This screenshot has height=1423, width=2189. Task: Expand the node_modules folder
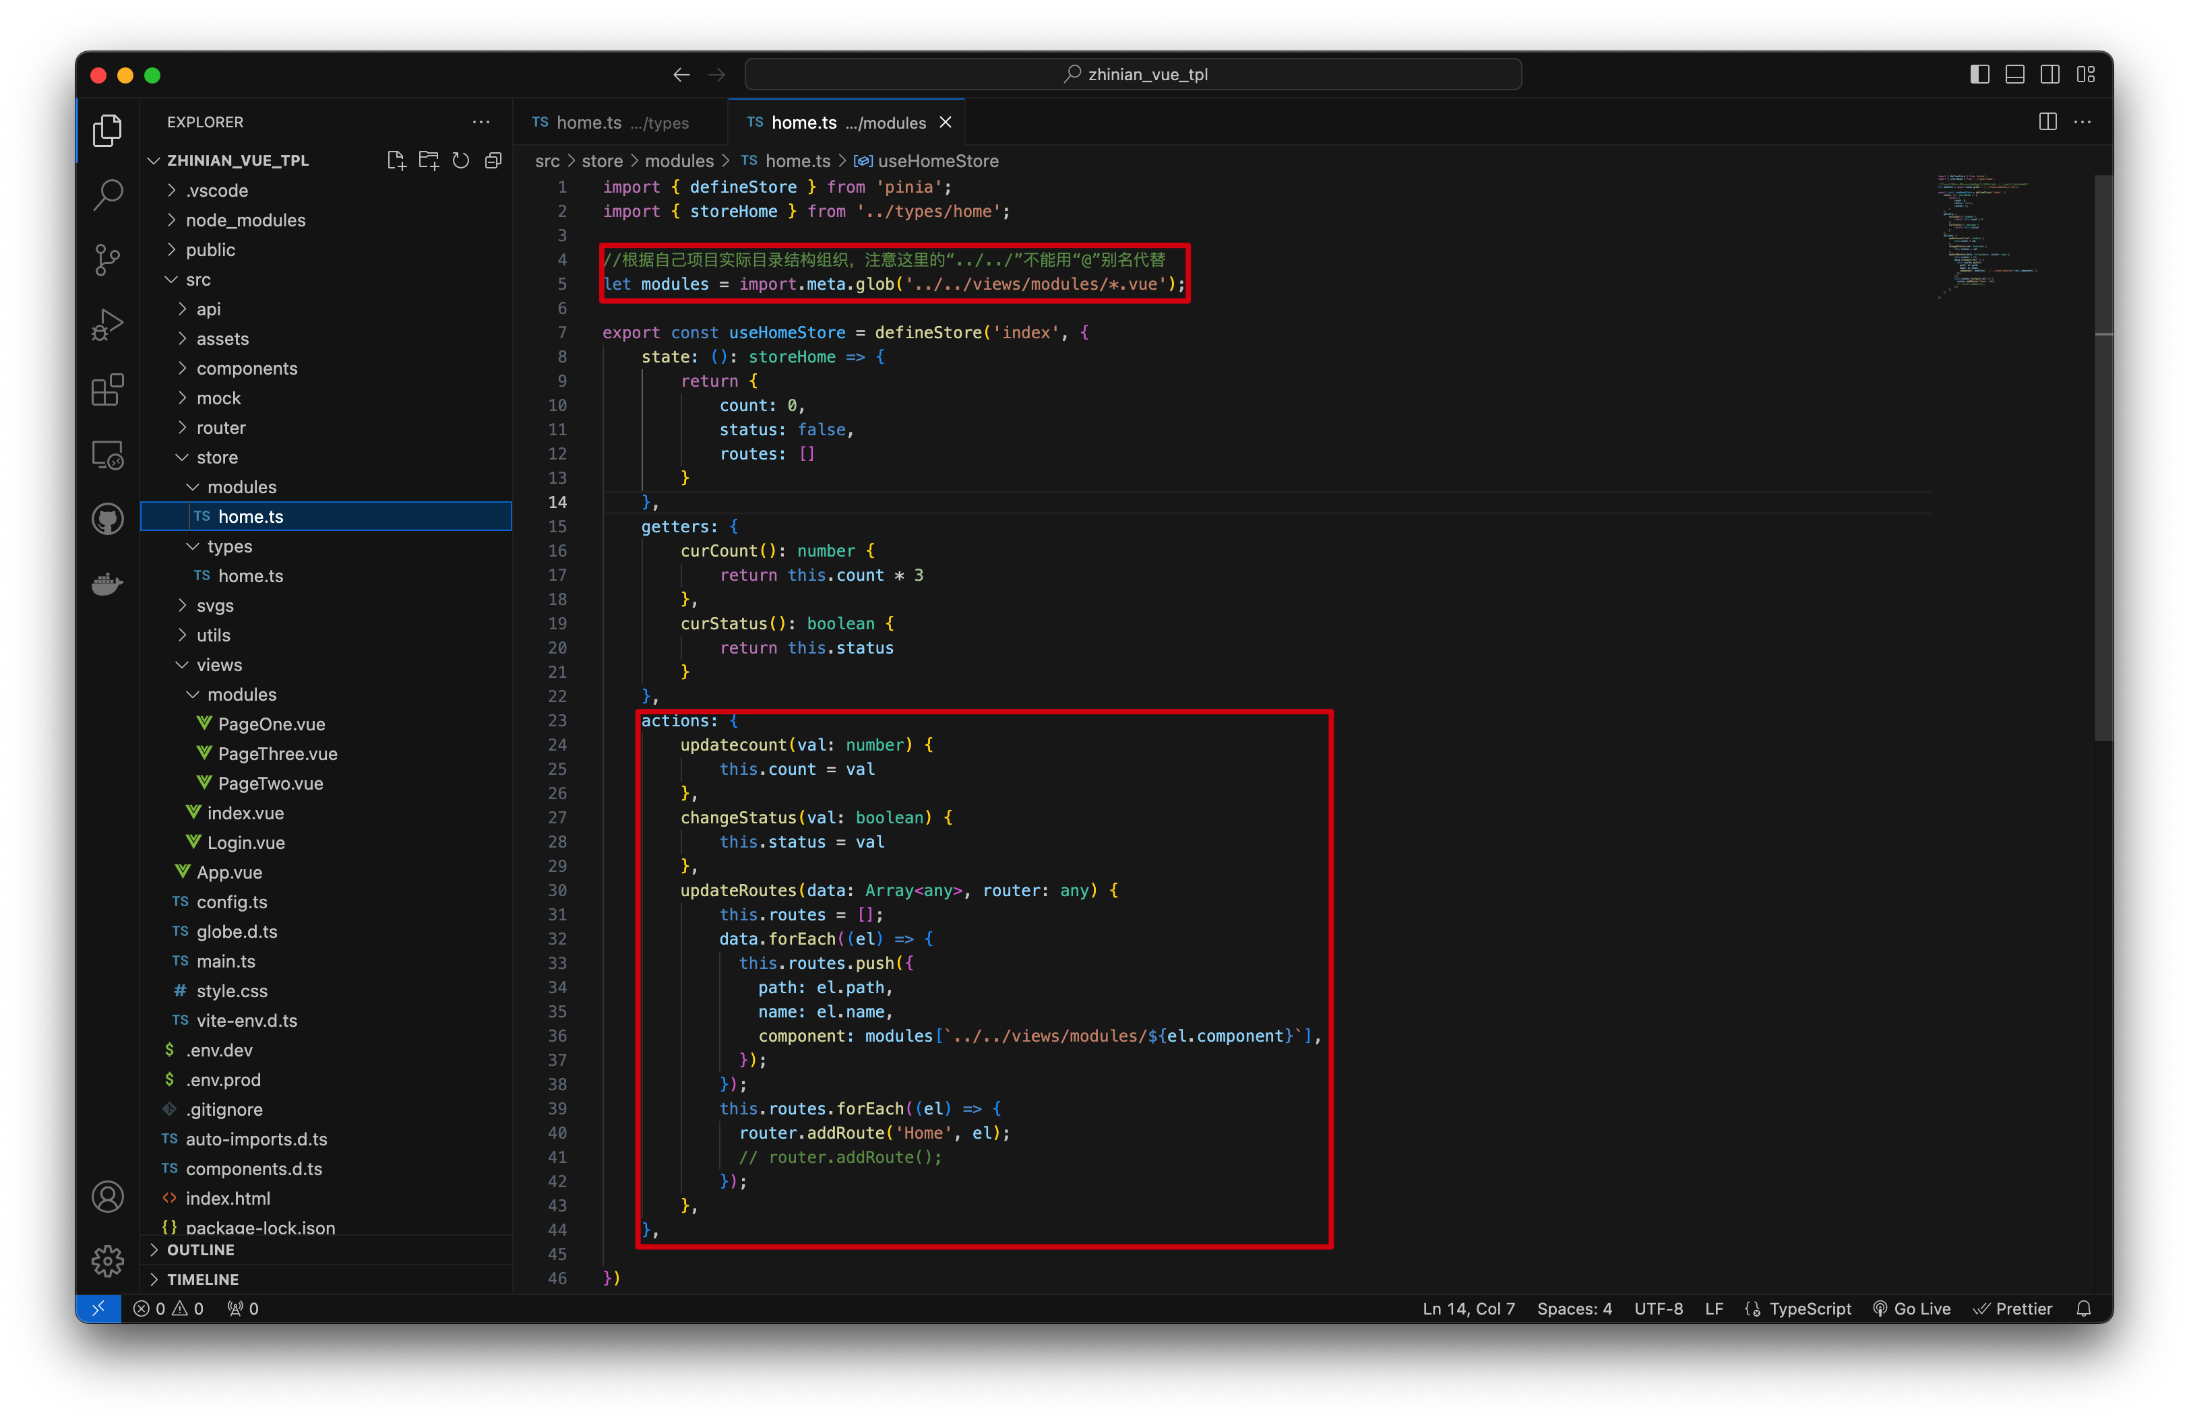[326, 220]
